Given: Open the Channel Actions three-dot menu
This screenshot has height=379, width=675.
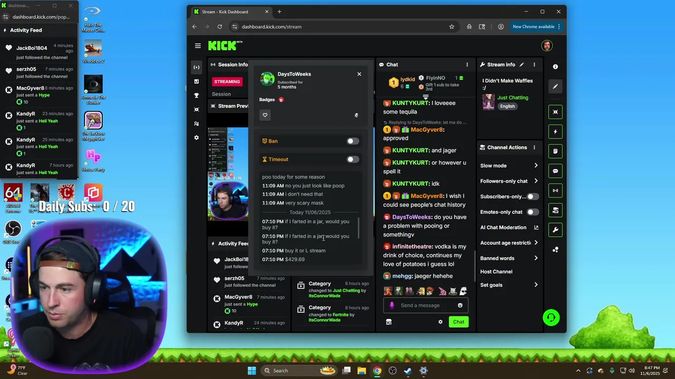Looking at the screenshot, I should click(x=534, y=147).
